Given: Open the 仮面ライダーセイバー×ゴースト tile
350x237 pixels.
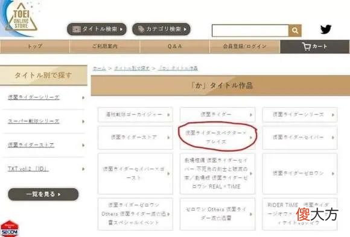Looking at the screenshot, I should pyautogui.click(x=135, y=174).
